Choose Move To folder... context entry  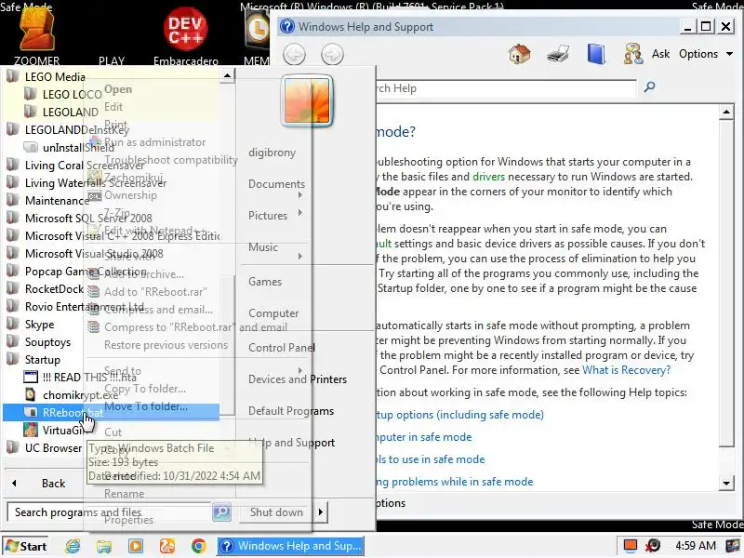point(146,406)
